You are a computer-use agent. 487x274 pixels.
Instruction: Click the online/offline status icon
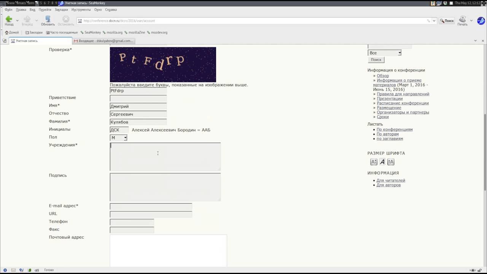click(473, 270)
